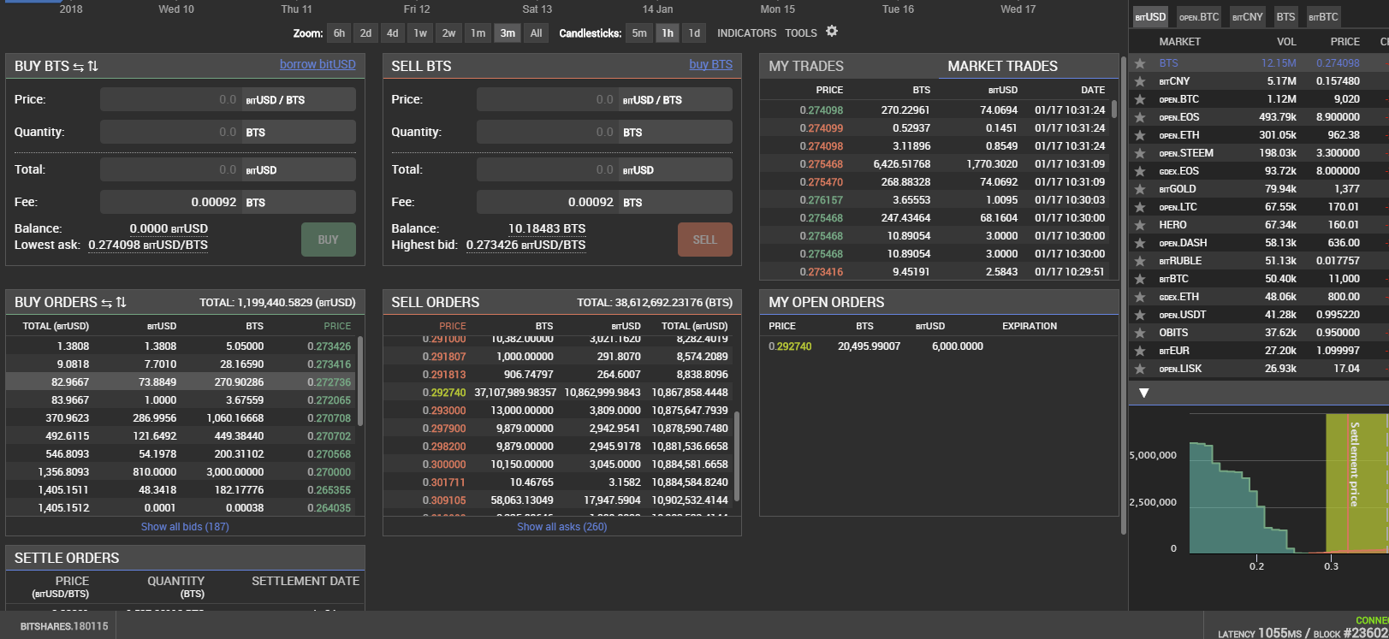Set chart zoom to 4d
Screen dimensions: 1389x639
pyautogui.click(x=393, y=33)
